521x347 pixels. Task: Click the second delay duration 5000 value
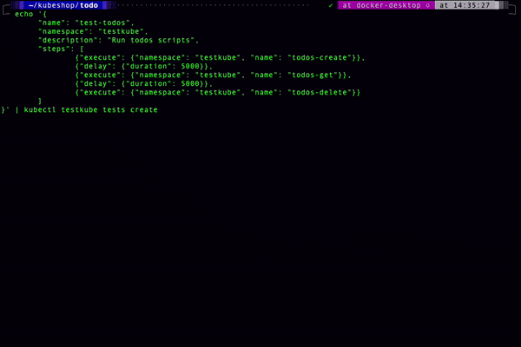click(190, 83)
